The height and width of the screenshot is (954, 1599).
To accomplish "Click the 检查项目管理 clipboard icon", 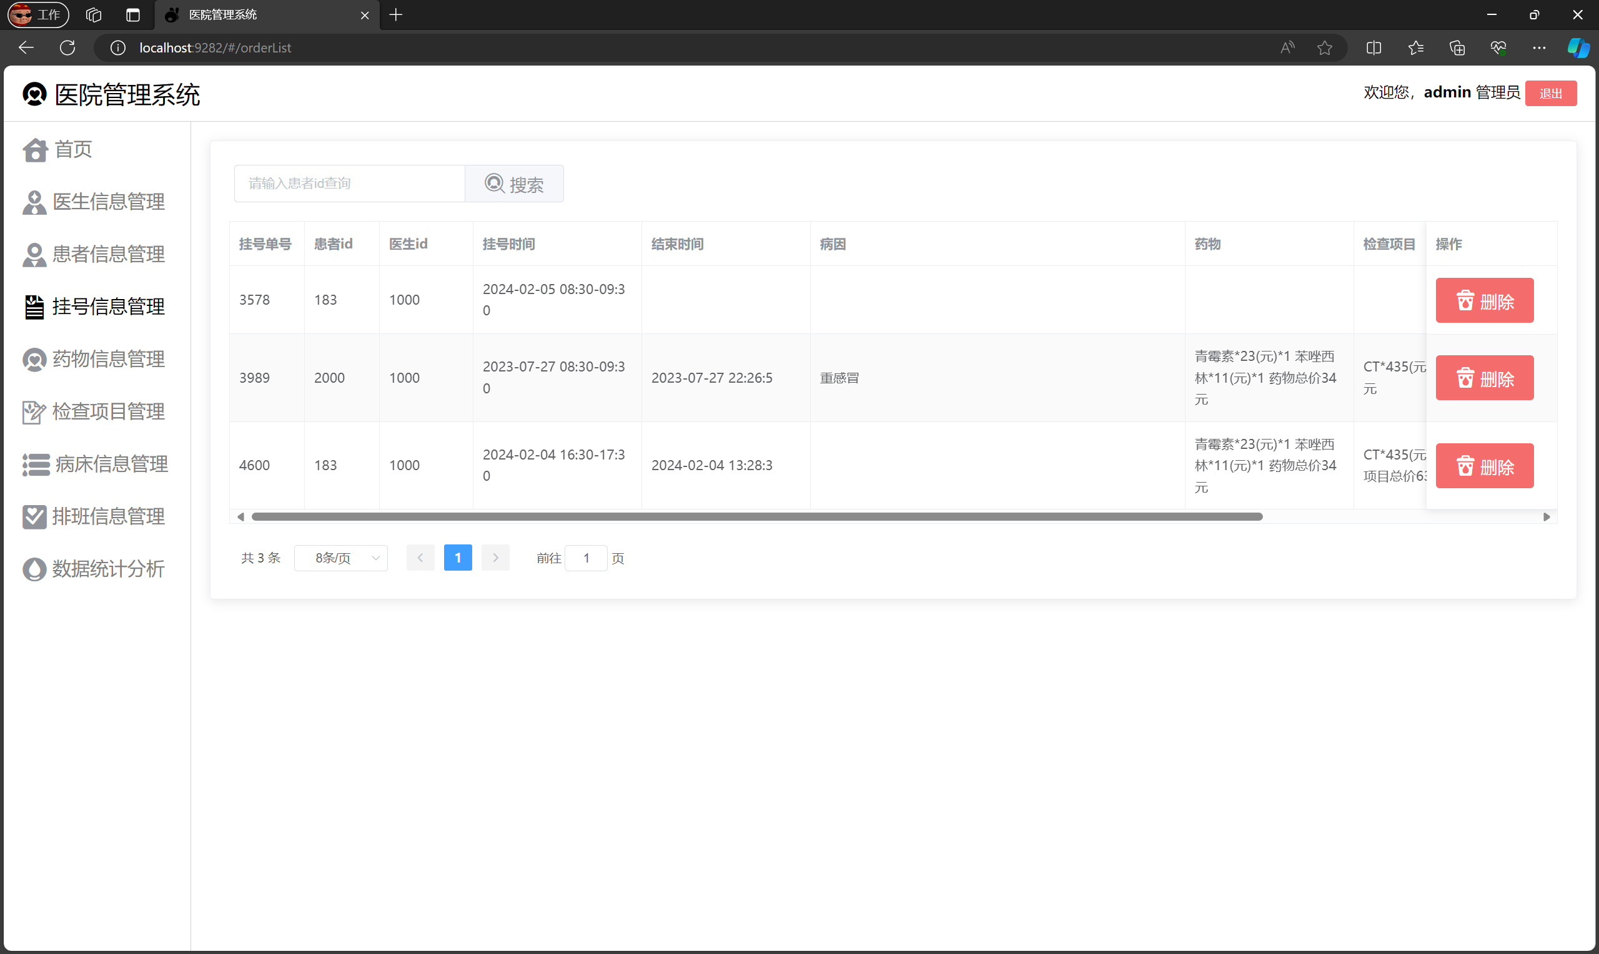I will click(34, 412).
